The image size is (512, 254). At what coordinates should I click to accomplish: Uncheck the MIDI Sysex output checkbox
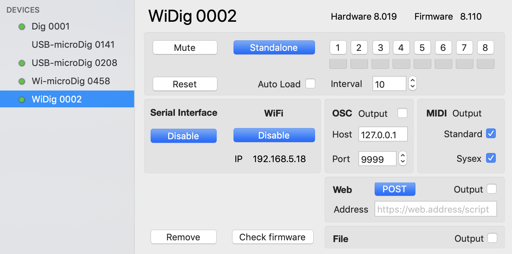click(x=491, y=158)
